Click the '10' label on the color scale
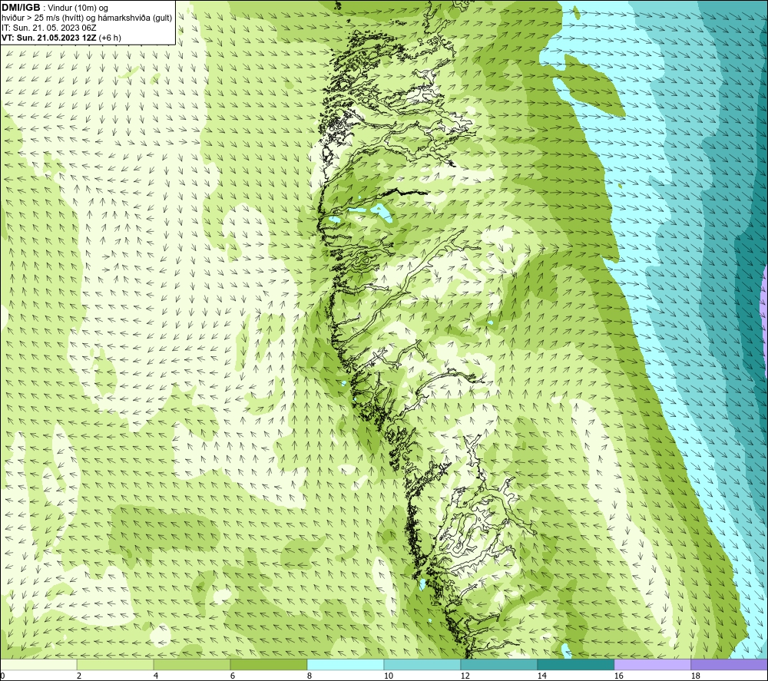This screenshot has width=768, height=681. click(x=389, y=676)
